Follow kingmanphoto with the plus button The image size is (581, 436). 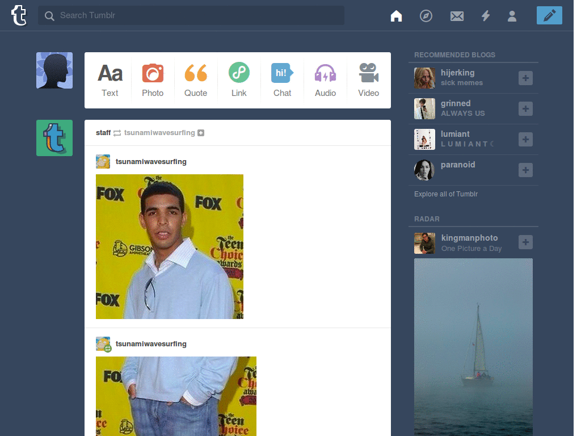[x=525, y=242]
